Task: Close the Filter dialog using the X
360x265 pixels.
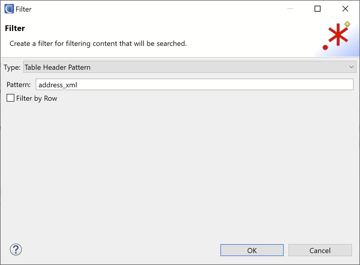Action: [345, 9]
